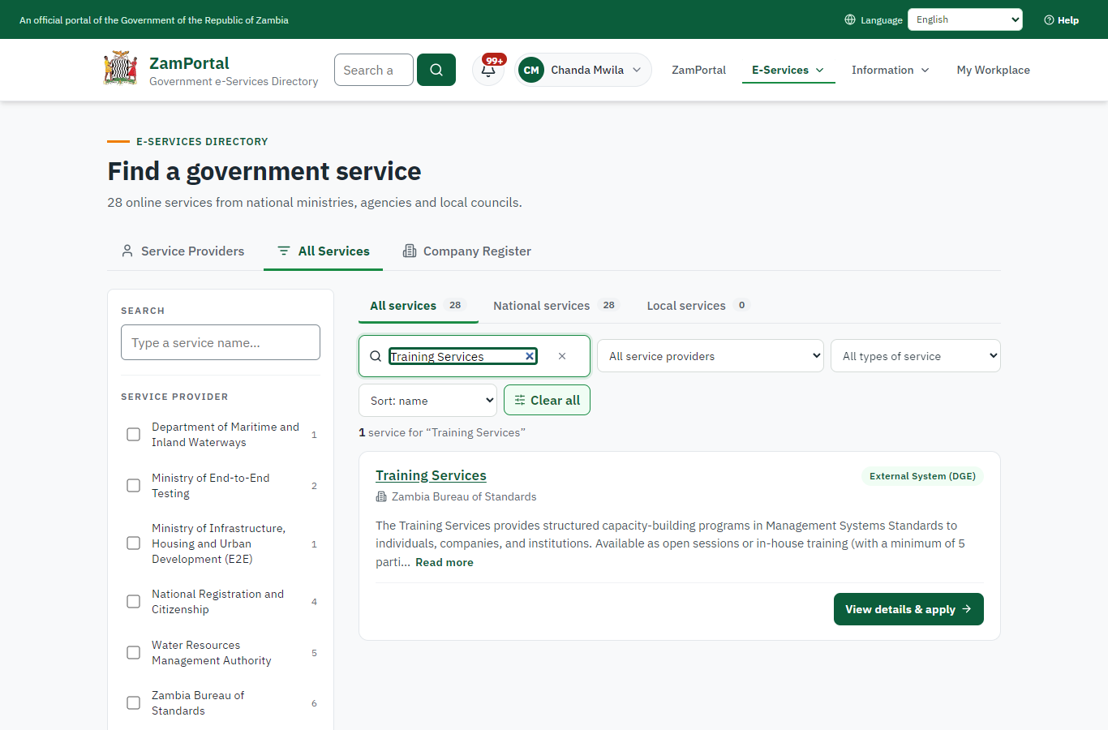Click the Help question mark icon

[1049, 20]
